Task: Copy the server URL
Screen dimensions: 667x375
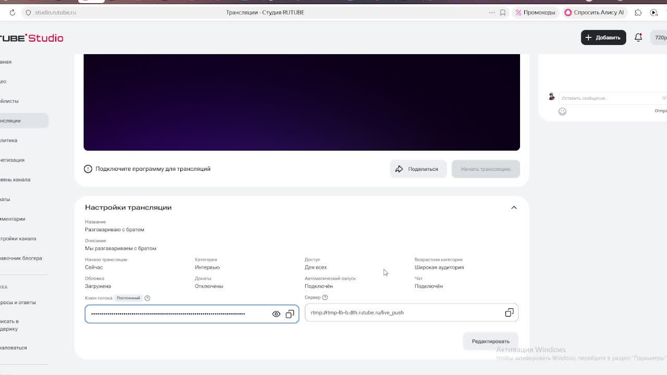Action: [x=509, y=312]
